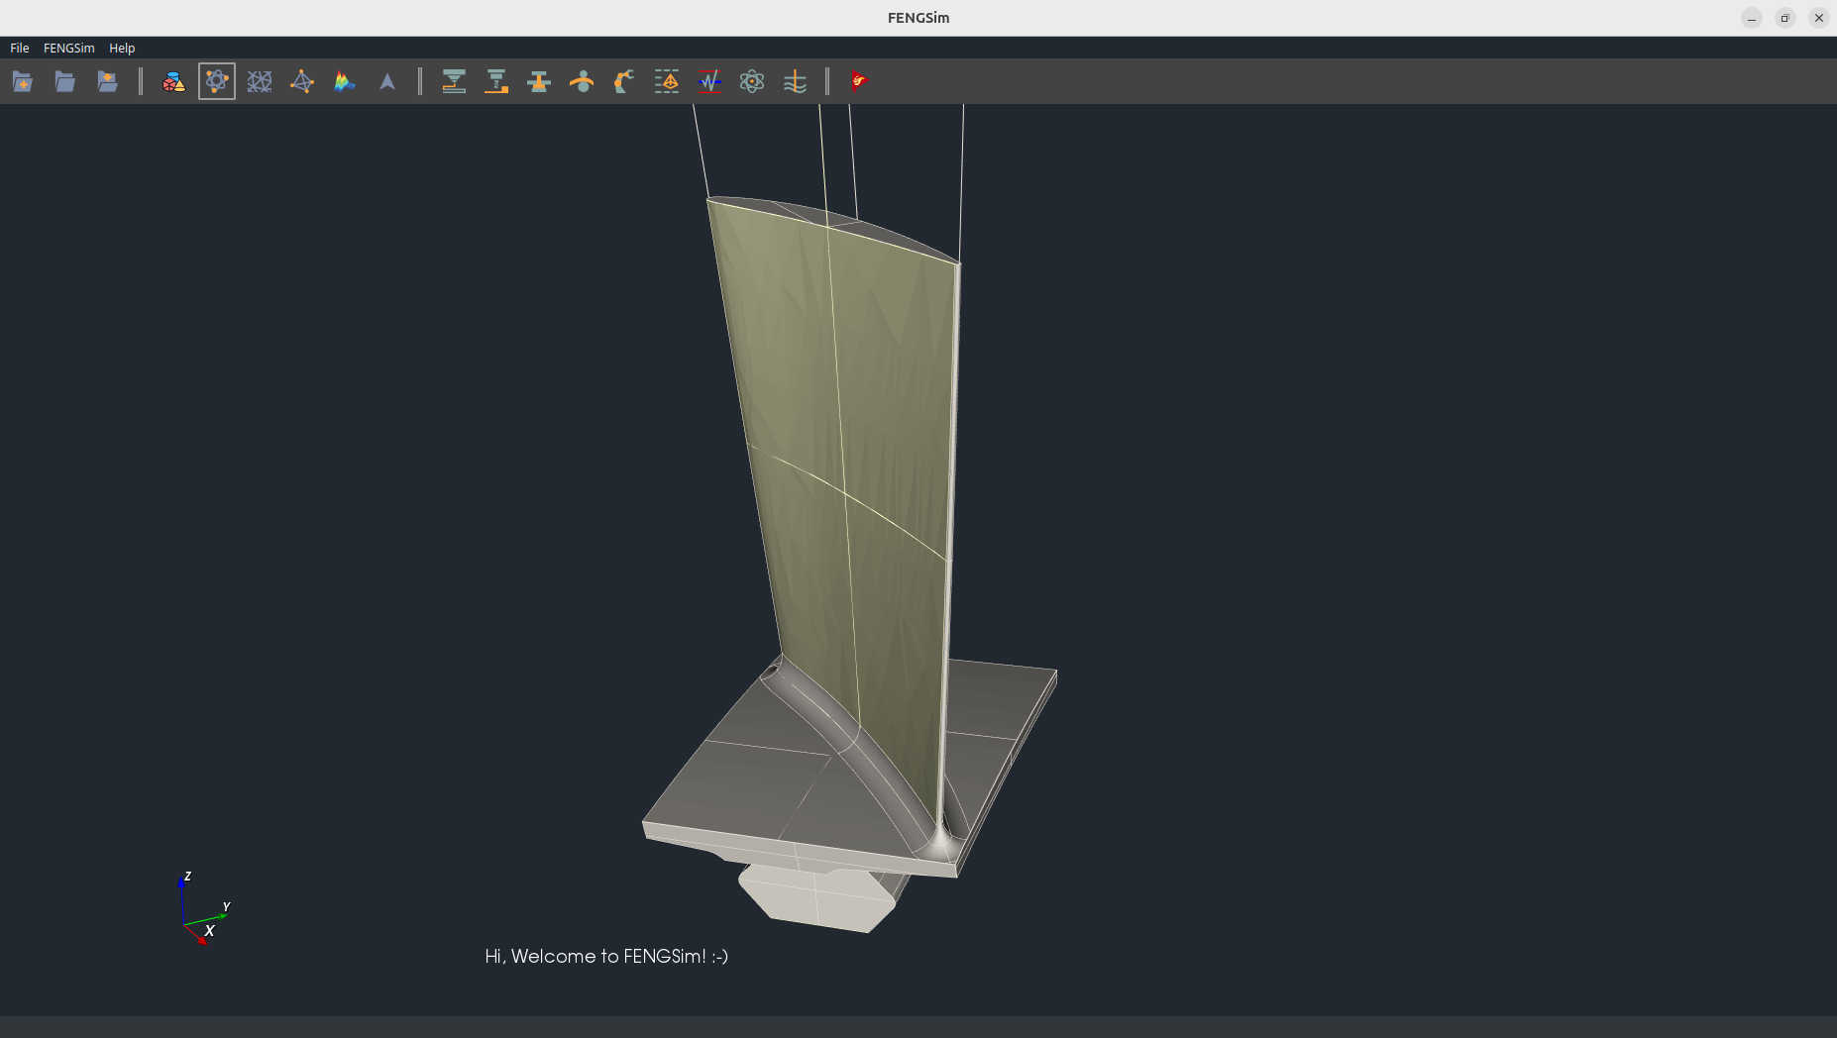Click the gray arrowhead navigation icon
This screenshot has height=1038, width=1837.
pos(387,81)
